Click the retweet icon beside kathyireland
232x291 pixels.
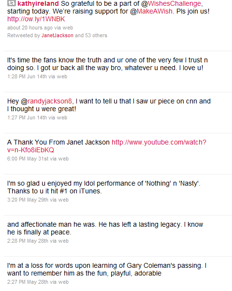11,3
